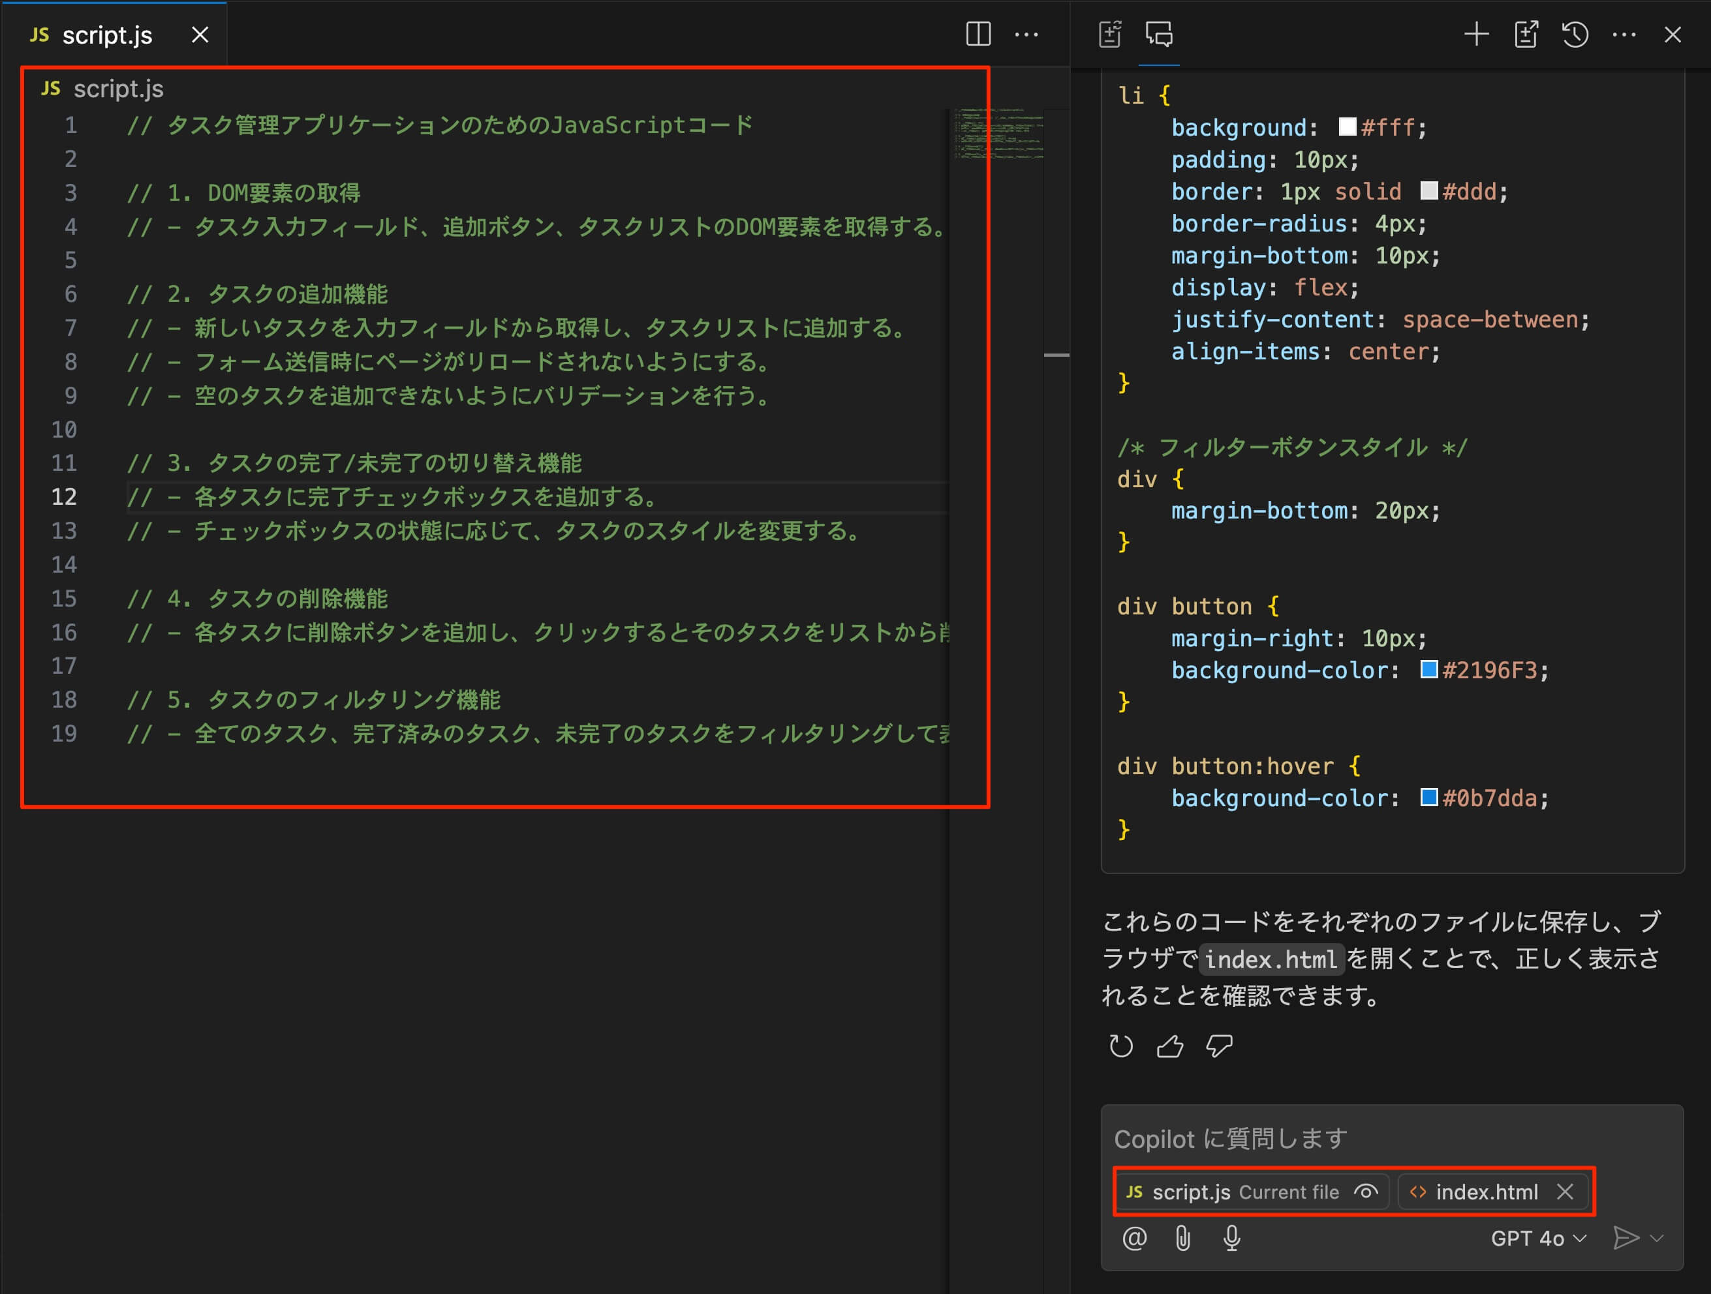Viewport: 1711px width, 1294px height.
Task: Click the #ddd border color swatch
Action: click(x=1428, y=191)
